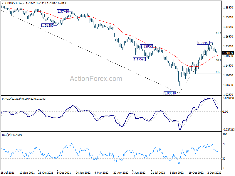Viewport: 235px width, 176px height.
Task: Select the 1.24450 high label
Action: coord(203,43)
